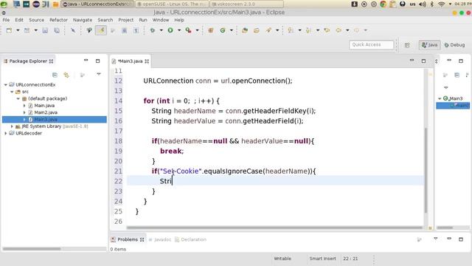Open the File menu
This screenshot has height=266, width=472.
pyautogui.click(x=6, y=20)
